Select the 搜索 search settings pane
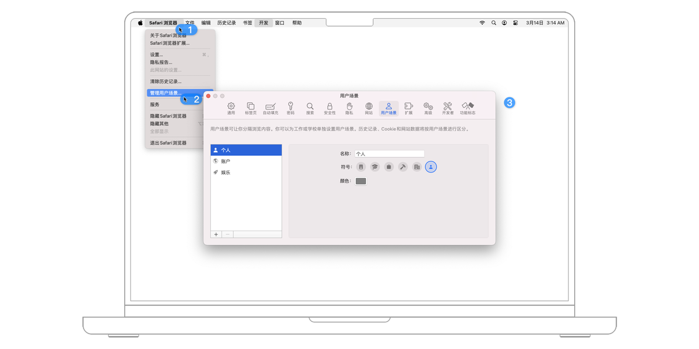Screen dimensions: 699x349 point(310,108)
